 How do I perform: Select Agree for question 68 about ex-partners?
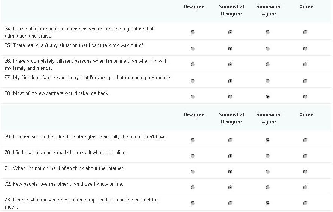(x=305, y=97)
